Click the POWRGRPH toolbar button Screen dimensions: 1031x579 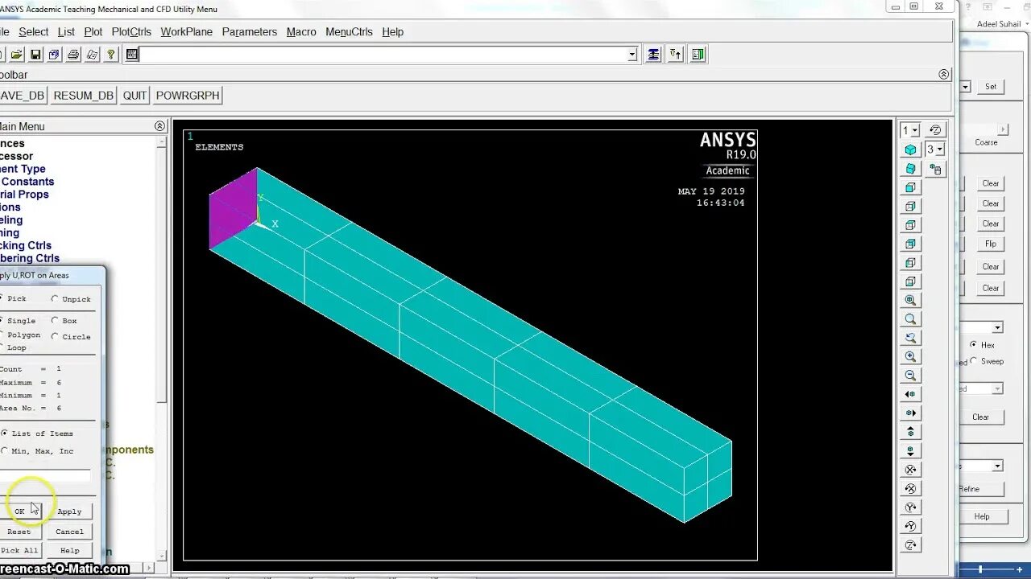click(188, 95)
